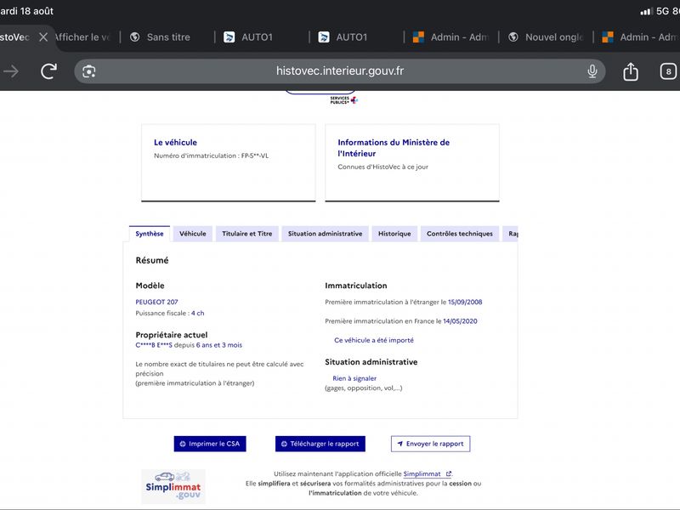Viewport: 680px width, 510px height.
Task: Click the partially visible 'Rap' tab
Action: click(x=512, y=234)
